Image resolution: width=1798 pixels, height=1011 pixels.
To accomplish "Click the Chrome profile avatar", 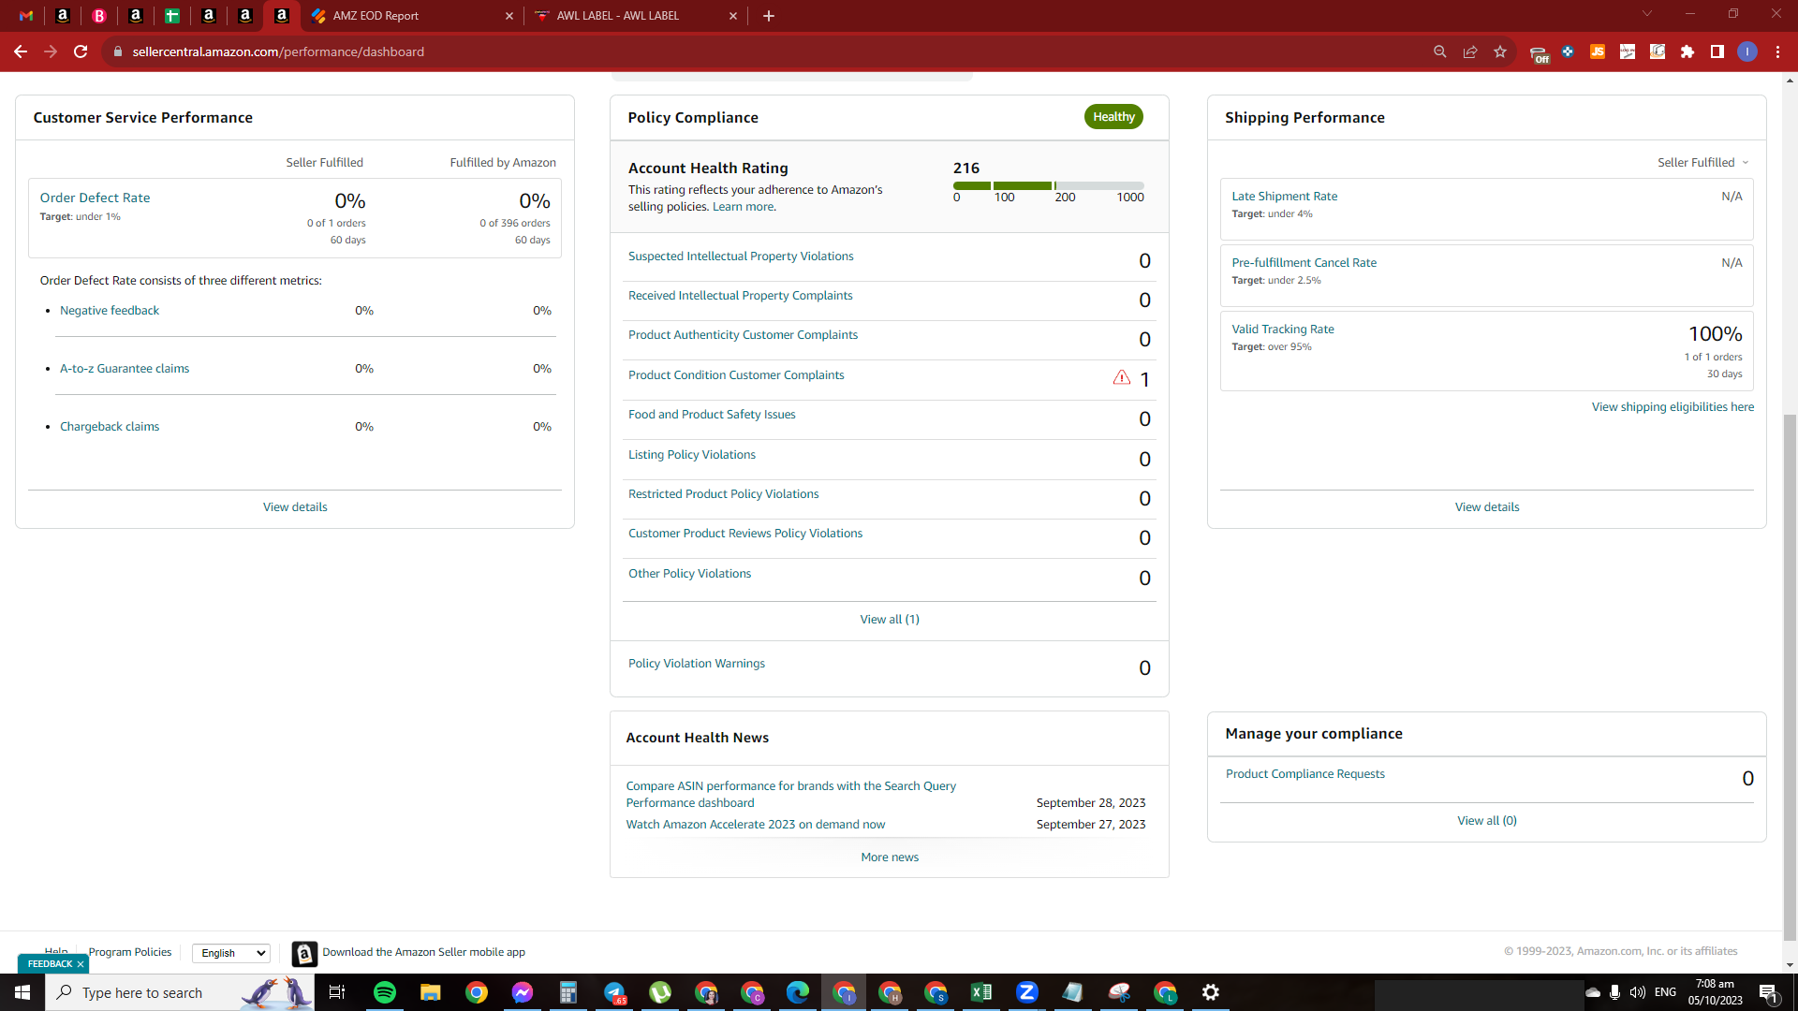I will (x=1747, y=51).
